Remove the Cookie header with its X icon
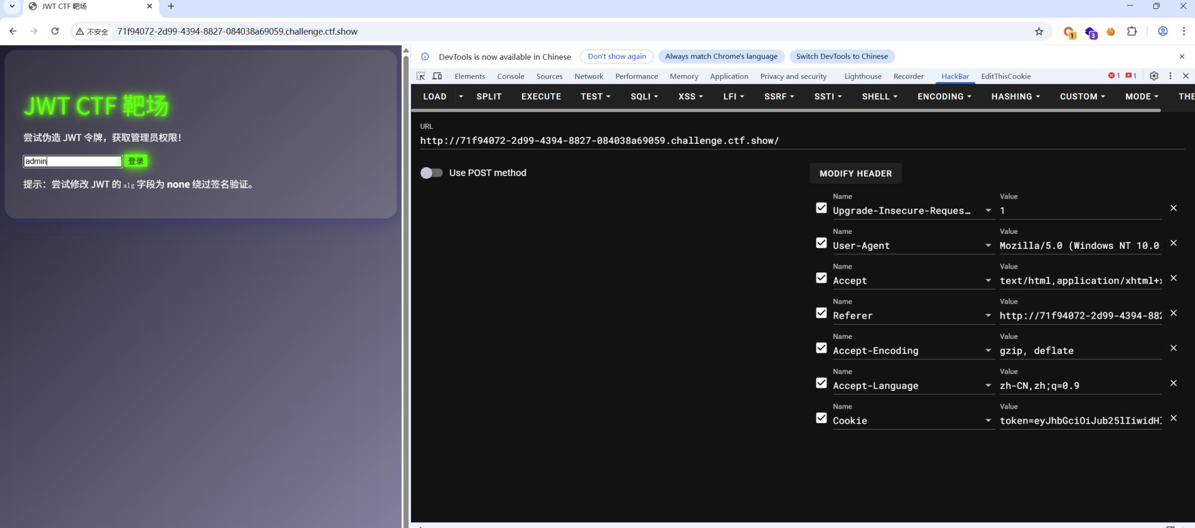This screenshot has height=528, width=1195. click(1173, 418)
